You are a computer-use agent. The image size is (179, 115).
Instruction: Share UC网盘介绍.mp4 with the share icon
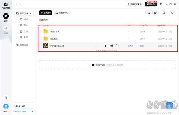click(112, 46)
